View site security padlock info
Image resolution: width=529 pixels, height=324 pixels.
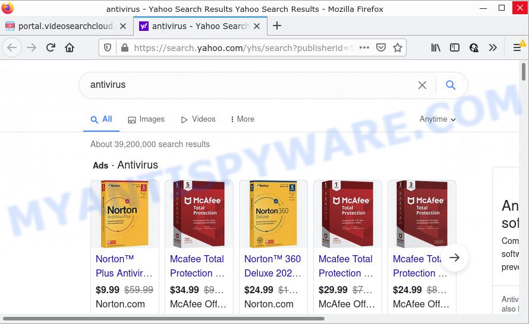pos(124,48)
